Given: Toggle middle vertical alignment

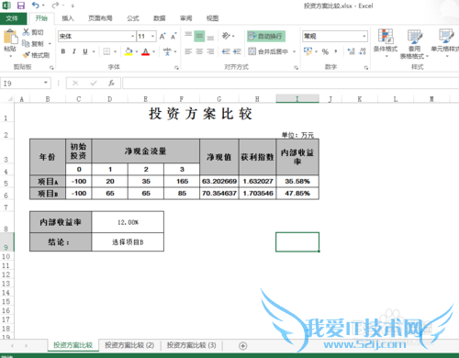Looking at the screenshot, I should 199,36.
